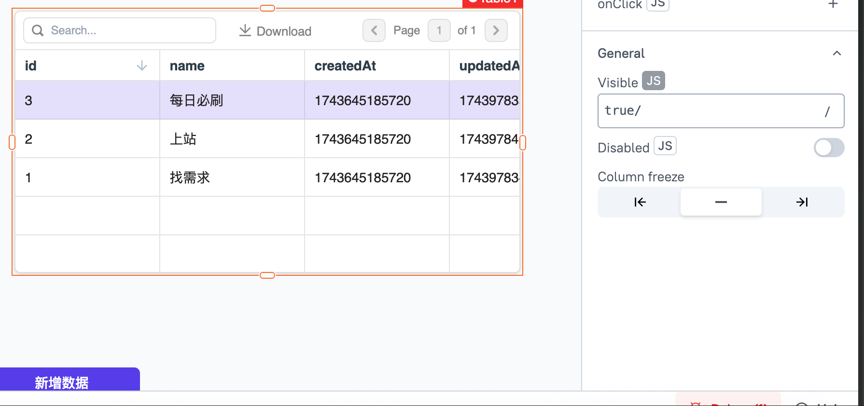The image size is (864, 406).
Task: Toggle JS mode for Disabled
Action: click(665, 146)
